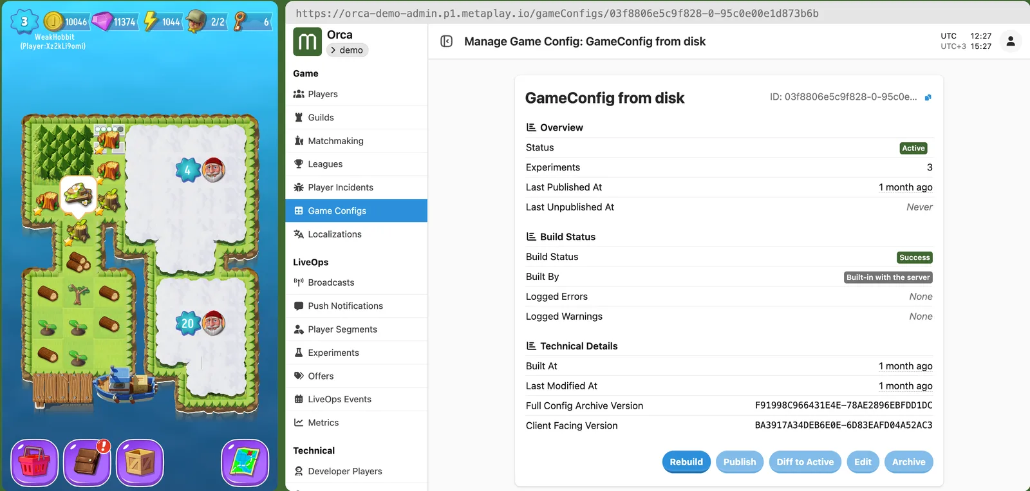The height and width of the screenshot is (491, 1030).
Task: Tap the level 20 locked area badge
Action: tap(188, 323)
